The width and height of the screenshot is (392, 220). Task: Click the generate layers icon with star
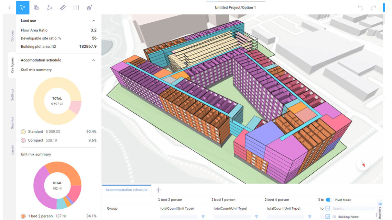(x=89, y=8)
